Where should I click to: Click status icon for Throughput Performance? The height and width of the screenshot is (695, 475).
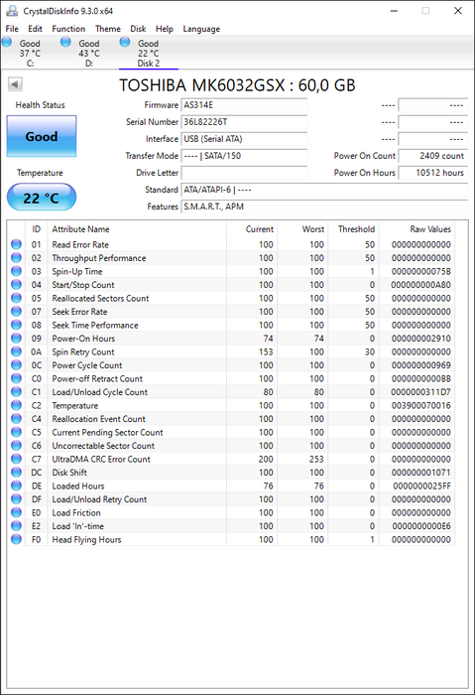(x=17, y=257)
